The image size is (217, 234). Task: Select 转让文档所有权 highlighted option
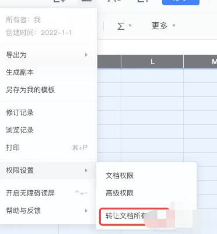coord(135,216)
